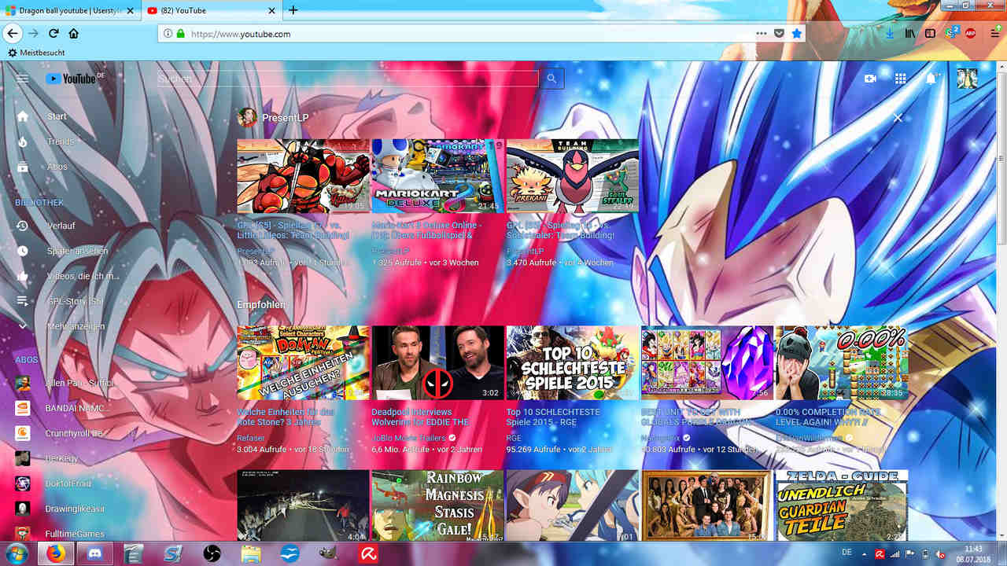Viewport: 1007px width, 566px height.
Task: Open the Firefox main menu
Action: click(995, 34)
